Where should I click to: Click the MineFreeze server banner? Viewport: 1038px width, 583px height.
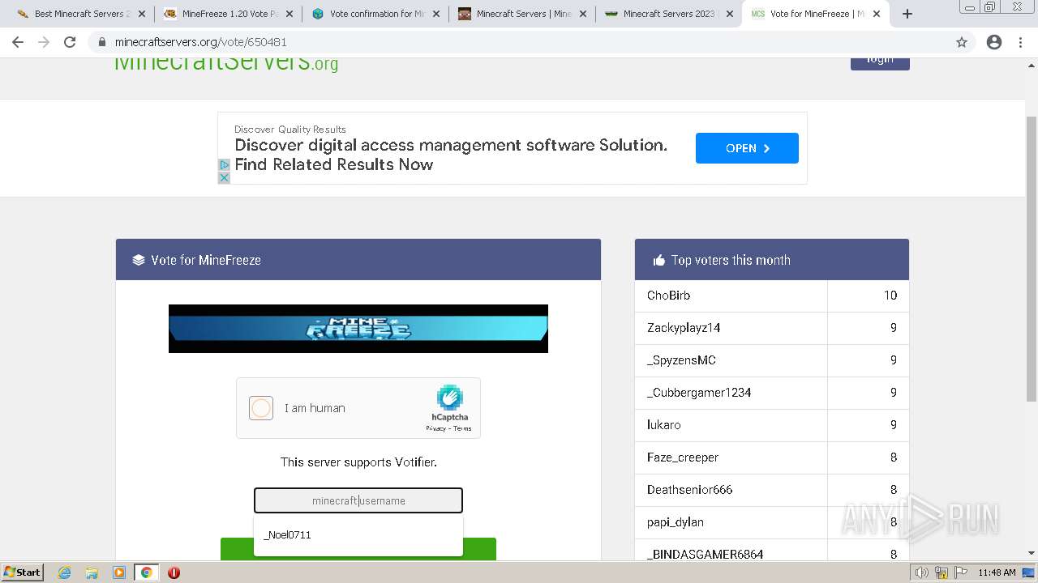click(x=358, y=329)
